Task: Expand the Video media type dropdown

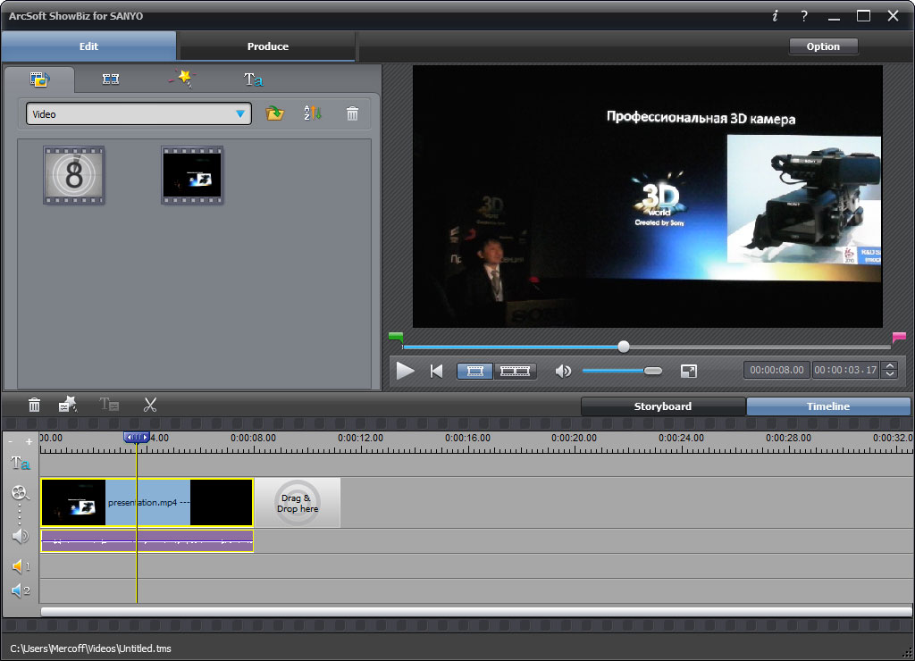Action: [239, 114]
